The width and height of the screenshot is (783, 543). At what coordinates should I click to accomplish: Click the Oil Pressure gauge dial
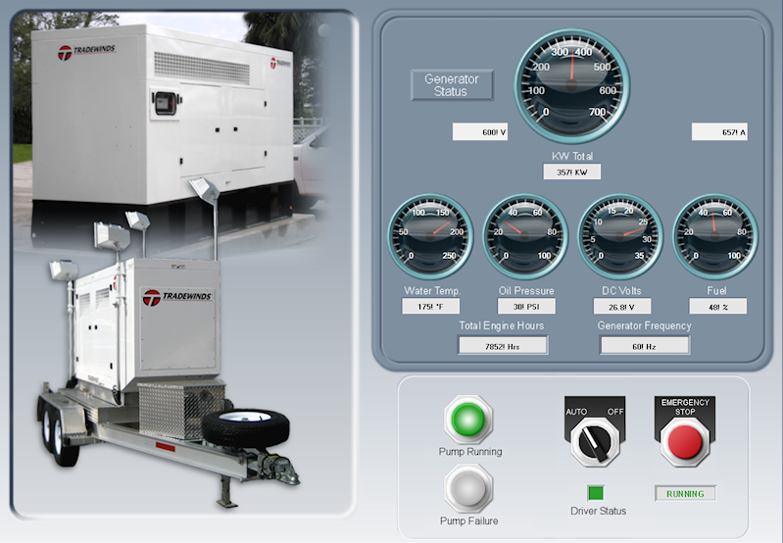click(525, 235)
